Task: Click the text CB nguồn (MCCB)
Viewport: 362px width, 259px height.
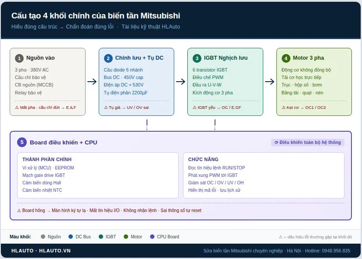Action: click(x=34, y=85)
